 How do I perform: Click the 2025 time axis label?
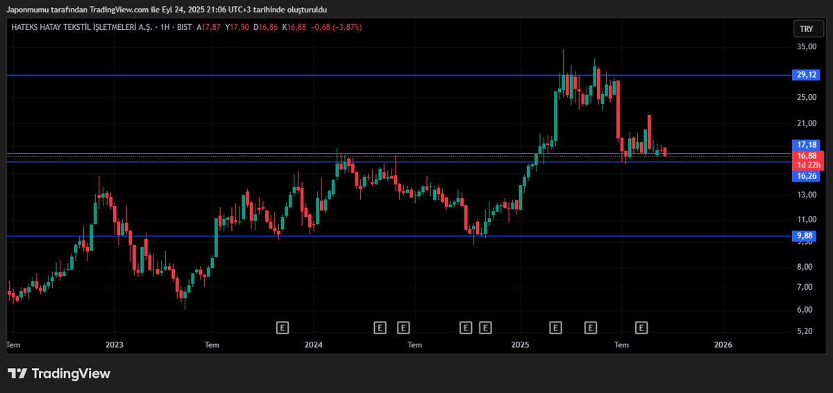pyautogui.click(x=521, y=344)
